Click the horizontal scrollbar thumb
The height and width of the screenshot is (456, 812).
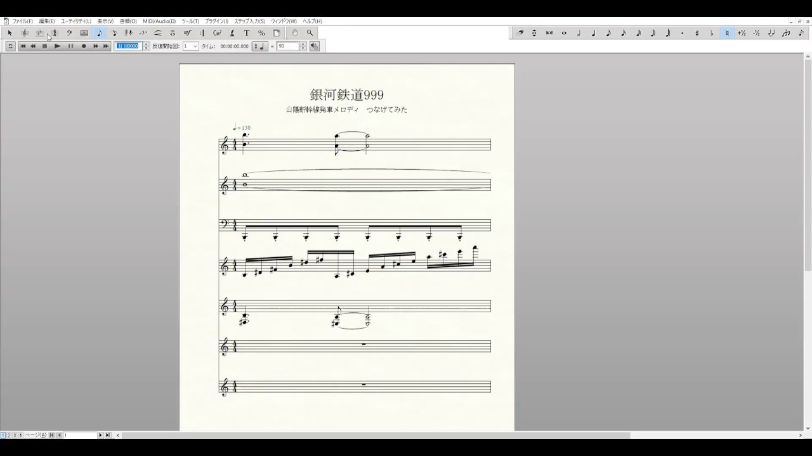coord(376,435)
